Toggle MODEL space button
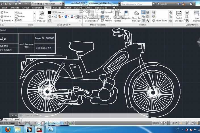 coord(156,123)
